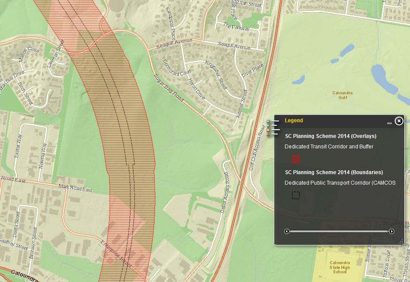Click the Dedicated Transit Corridor and Buffer label
410x282 pixels.
329,147
